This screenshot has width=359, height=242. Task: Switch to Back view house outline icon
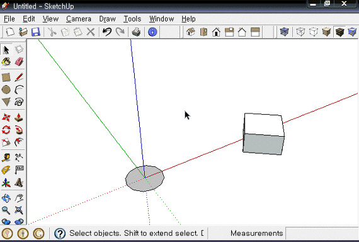click(242, 32)
